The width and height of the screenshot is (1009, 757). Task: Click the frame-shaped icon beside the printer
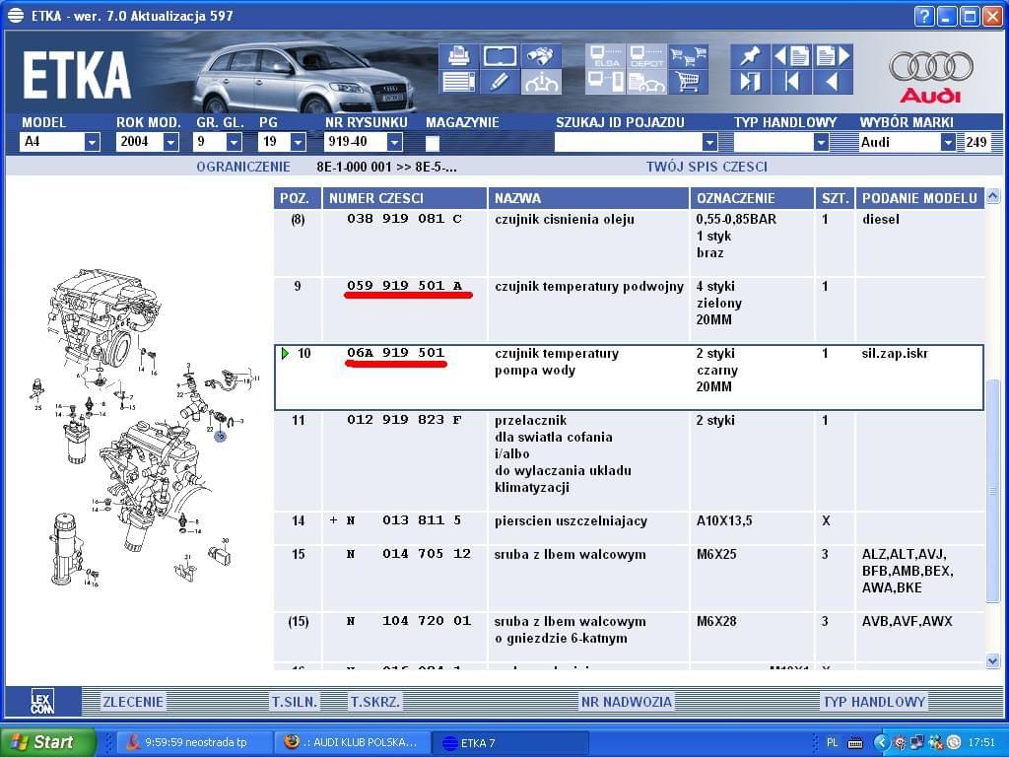pyautogui.click(x=500, y=56)
